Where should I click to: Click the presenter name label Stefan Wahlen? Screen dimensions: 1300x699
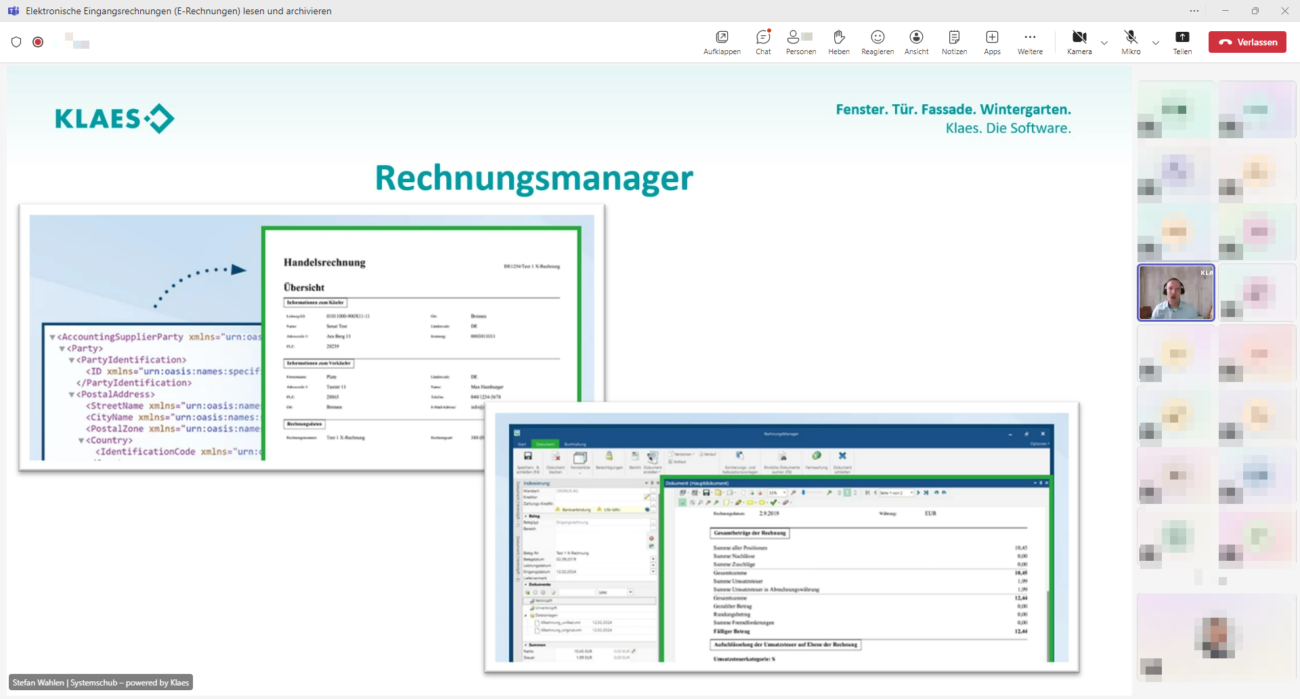click(101, 682)
